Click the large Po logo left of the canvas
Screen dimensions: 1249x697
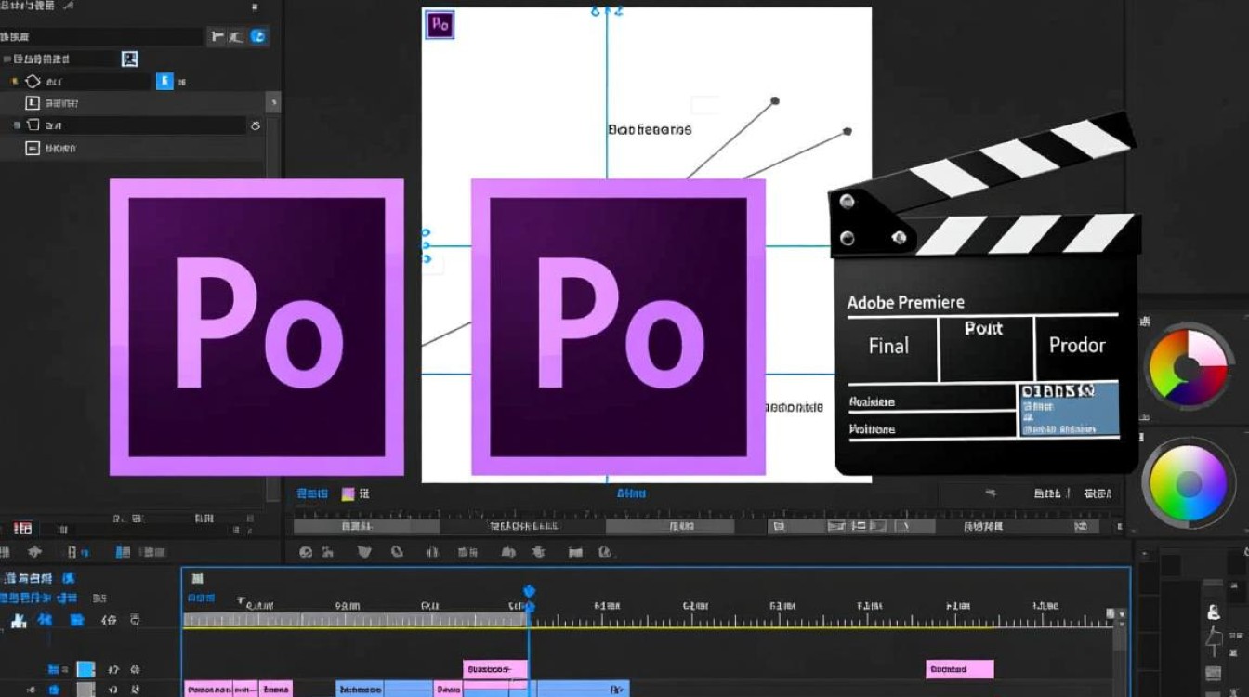(256, 327)
